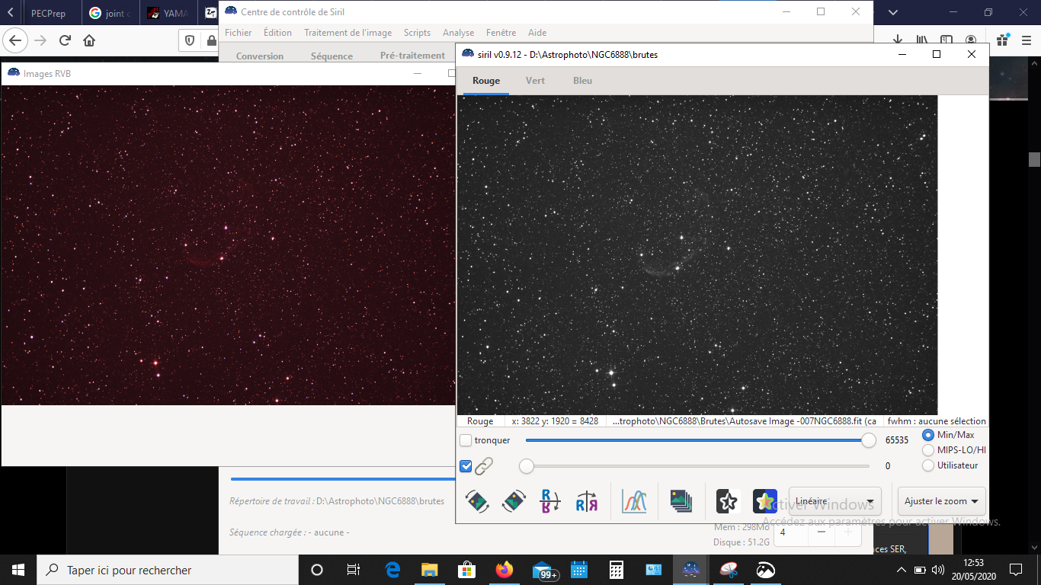Click the grayscale Rouge channel image preview
This screenshot has height=585, width=1041.
[697, 255]
